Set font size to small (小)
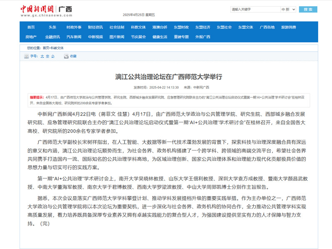This screenshot has height=249, width=332. coord(52,56)
